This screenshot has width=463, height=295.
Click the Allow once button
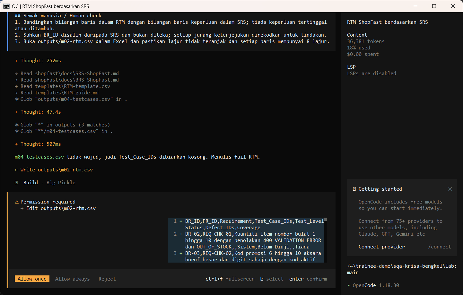pyautogui.click(x=32, y=279)
